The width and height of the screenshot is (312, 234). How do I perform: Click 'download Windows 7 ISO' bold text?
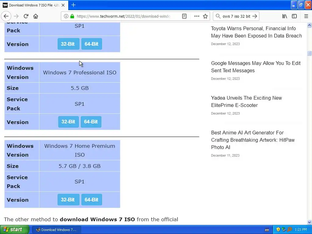click(97, 219)
